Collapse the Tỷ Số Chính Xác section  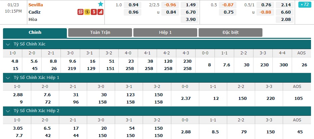[x=8, y=44]
